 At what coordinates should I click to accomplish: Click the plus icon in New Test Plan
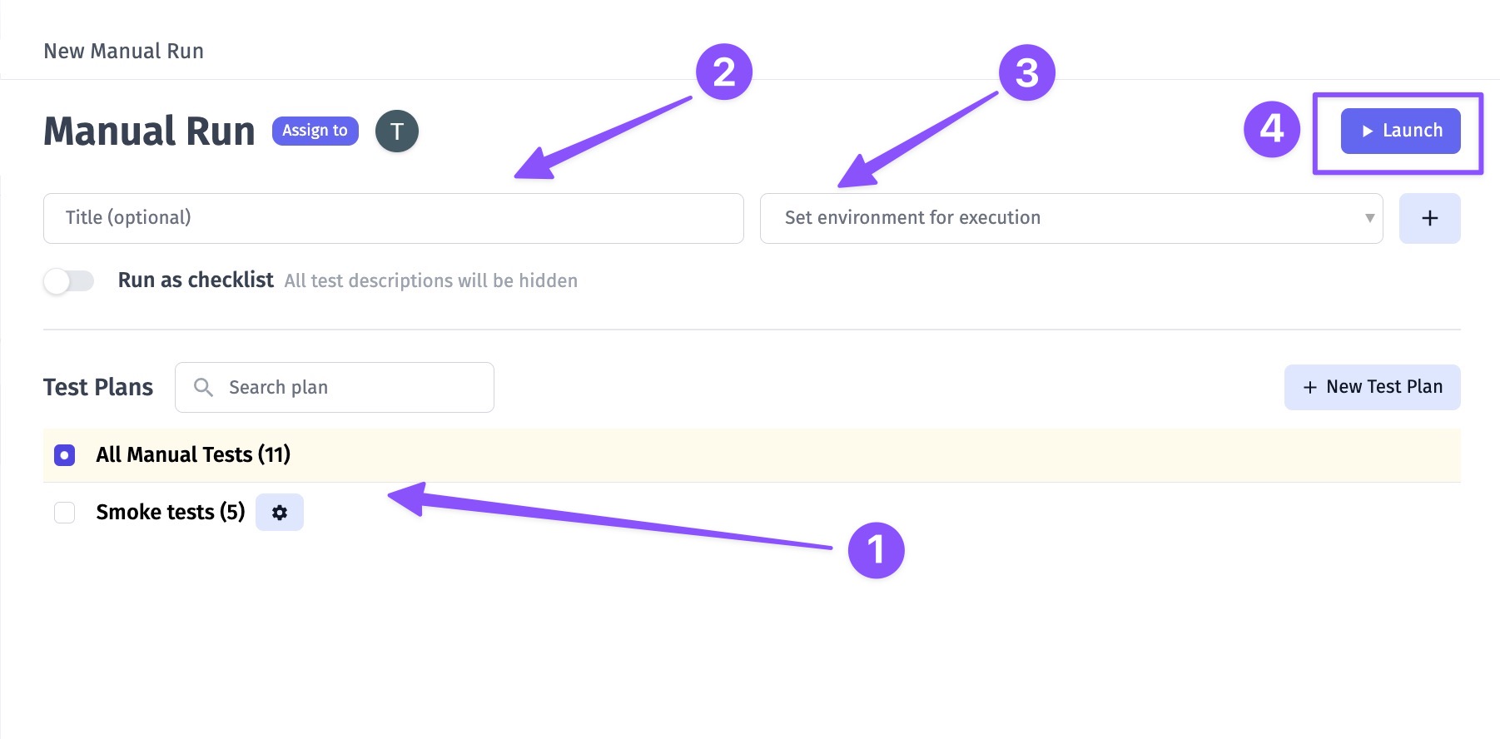pos(1309,387)
